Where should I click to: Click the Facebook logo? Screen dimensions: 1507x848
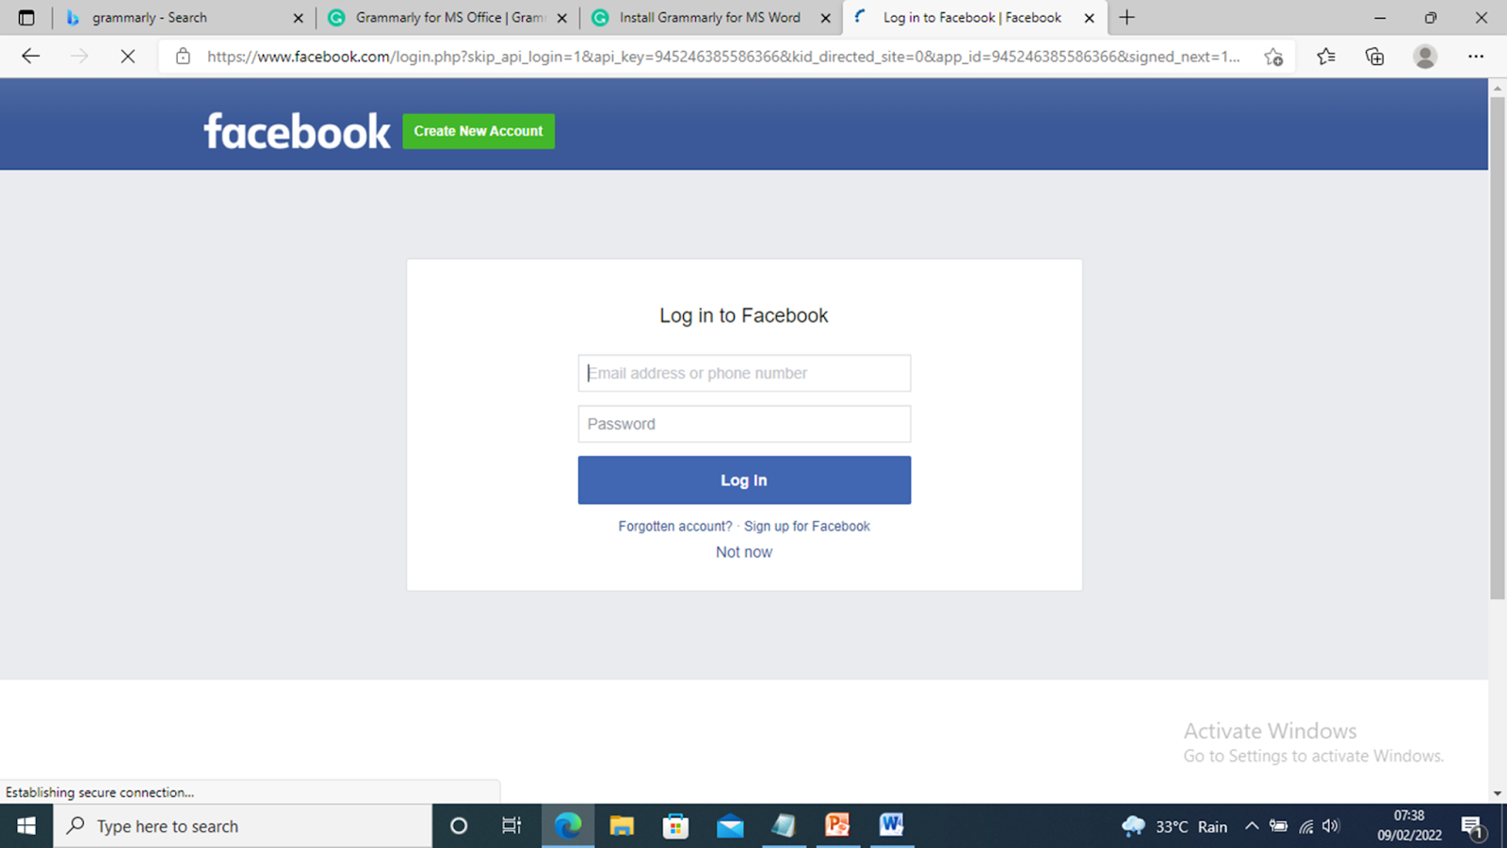coord(297,131)
